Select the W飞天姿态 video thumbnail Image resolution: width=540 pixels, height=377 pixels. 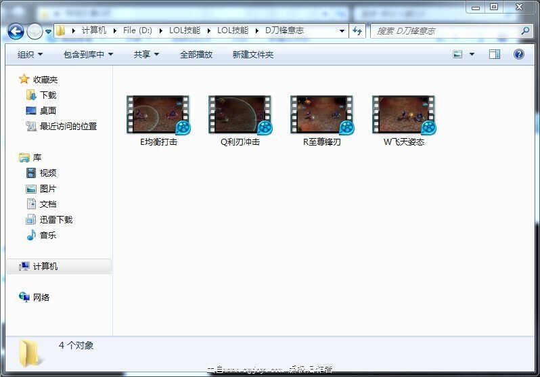click(404, 115)
